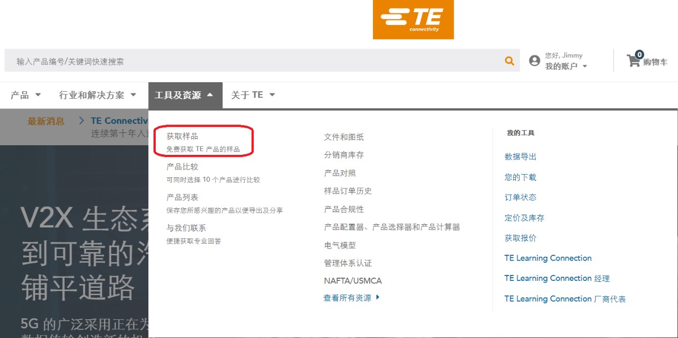Open the shopping cart icon
Viewport: 678px width, 338px height.
[x=634, y=60]
